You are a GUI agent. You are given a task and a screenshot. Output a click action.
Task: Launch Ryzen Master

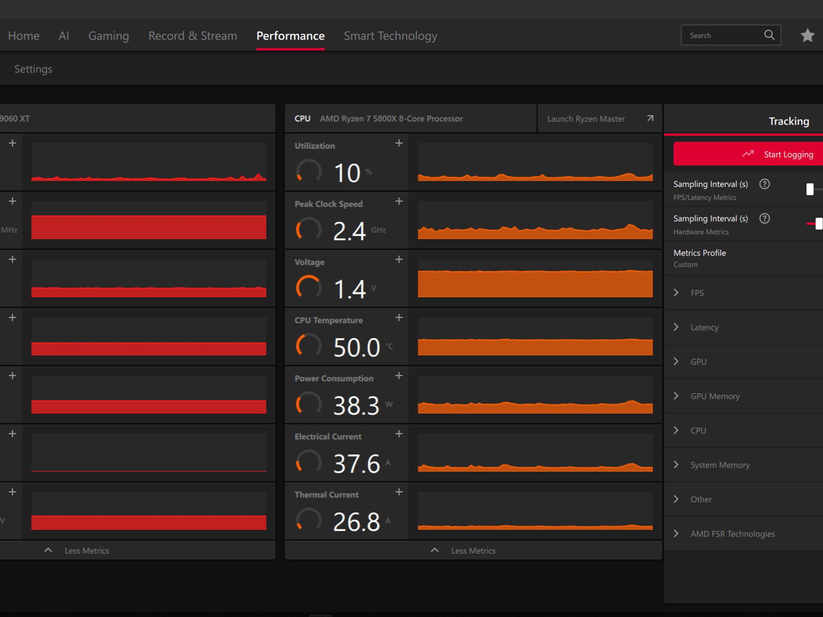click(x=600, y=119)
